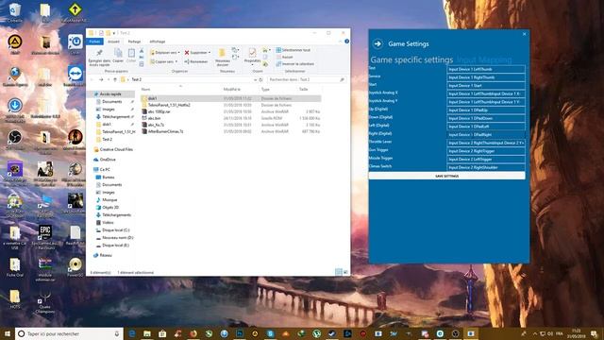Viewport: 604px width, 340px height.
Task: Open OneDrive in the navigation pane
Action: tap(105, 160)
